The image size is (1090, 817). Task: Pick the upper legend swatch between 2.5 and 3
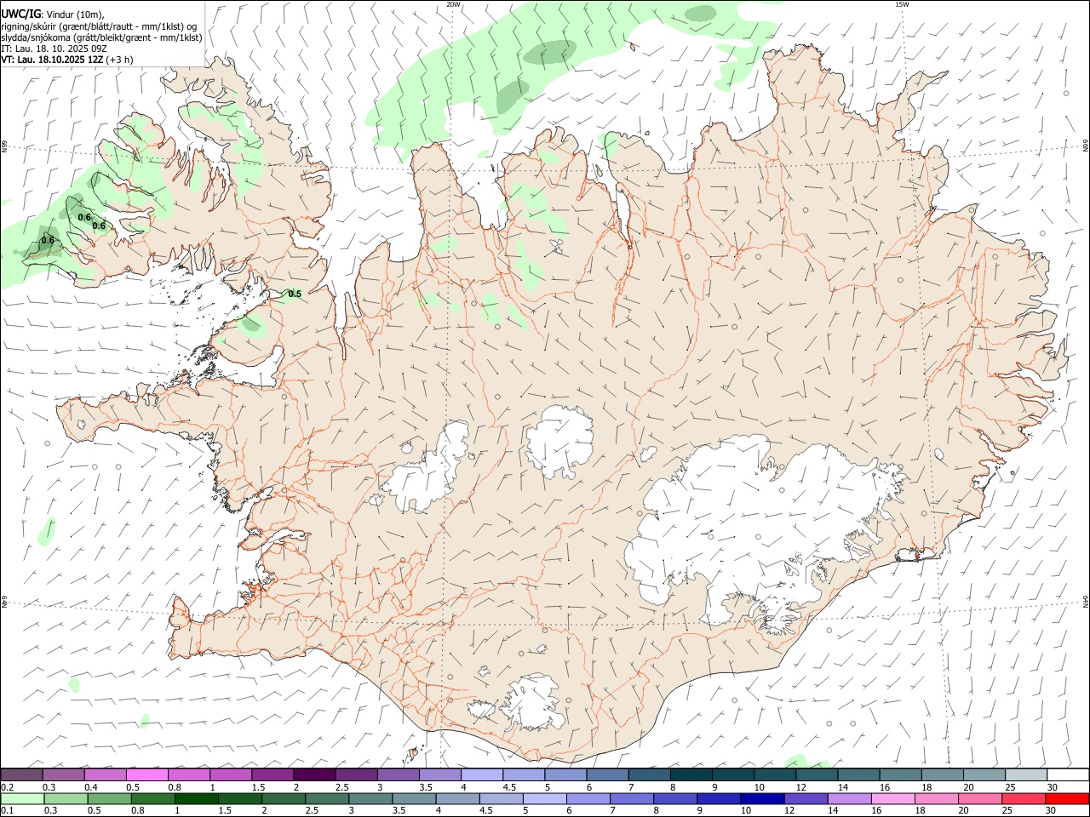[x=356, y=774]
